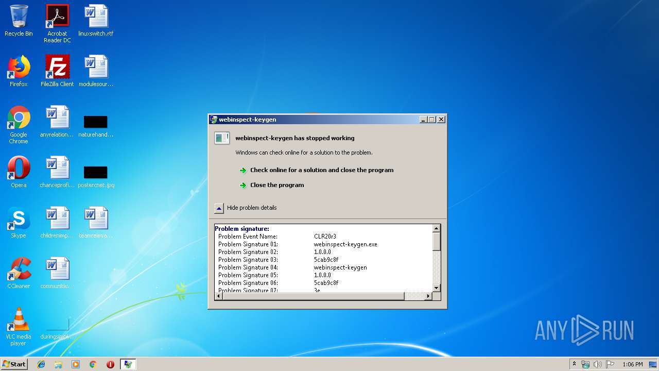This screenshot has height=371, width=659.
Task: Select postercnet.jpg image file
Action: coord(96,176)
